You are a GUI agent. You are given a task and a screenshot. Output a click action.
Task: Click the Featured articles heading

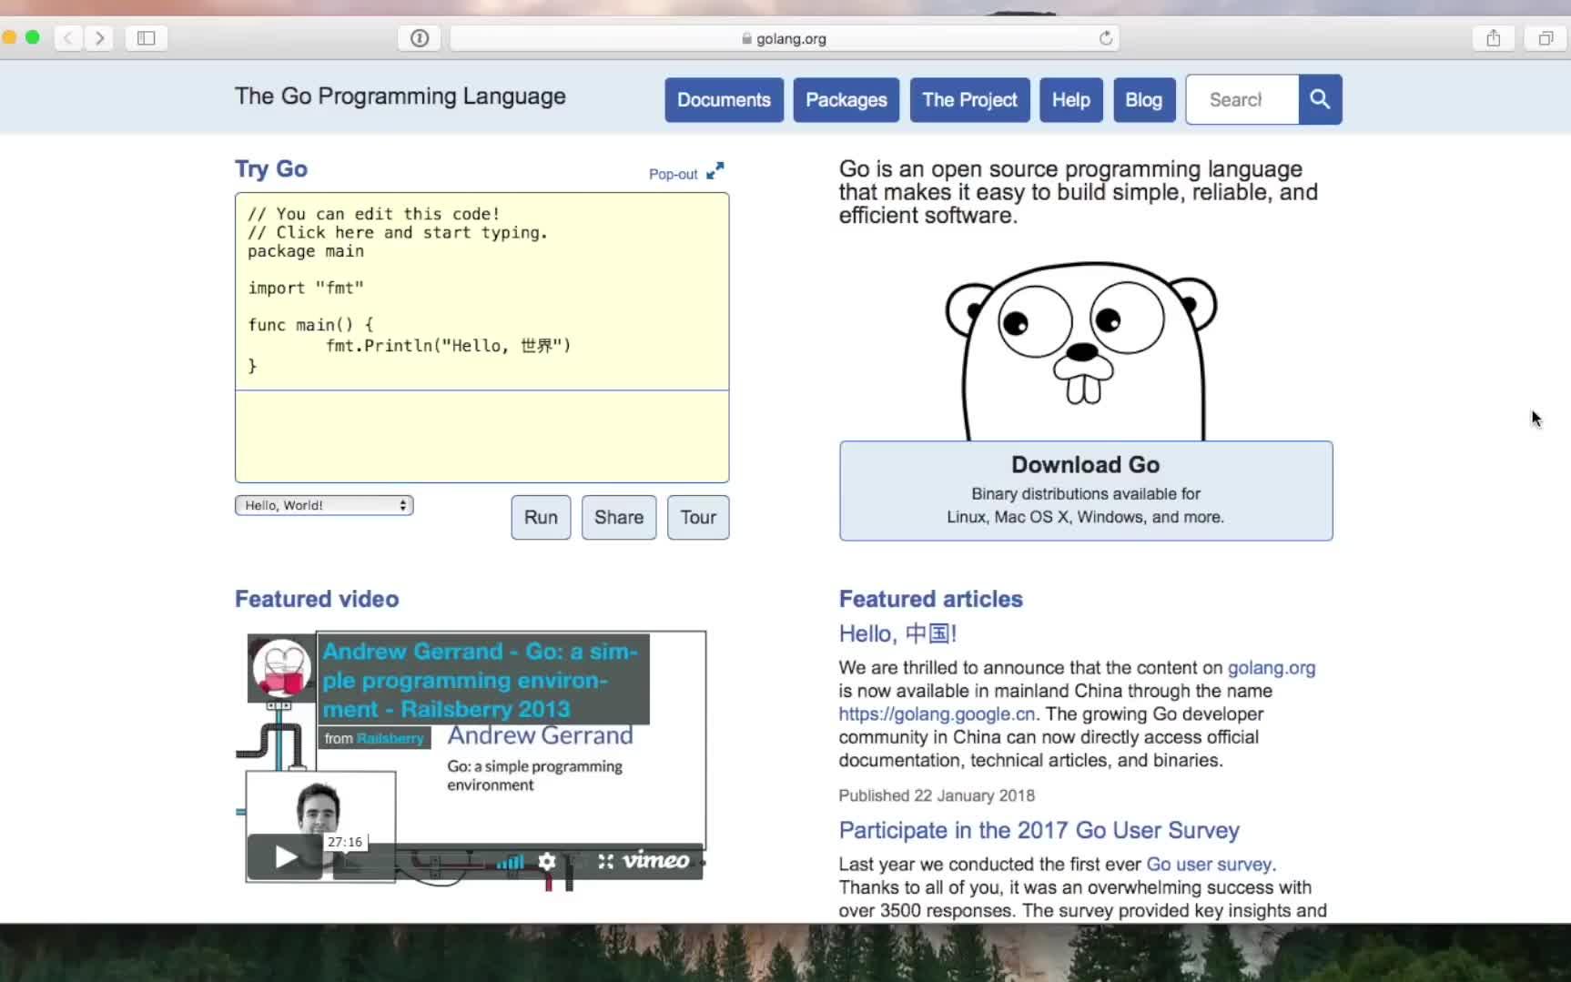[930, 599]
